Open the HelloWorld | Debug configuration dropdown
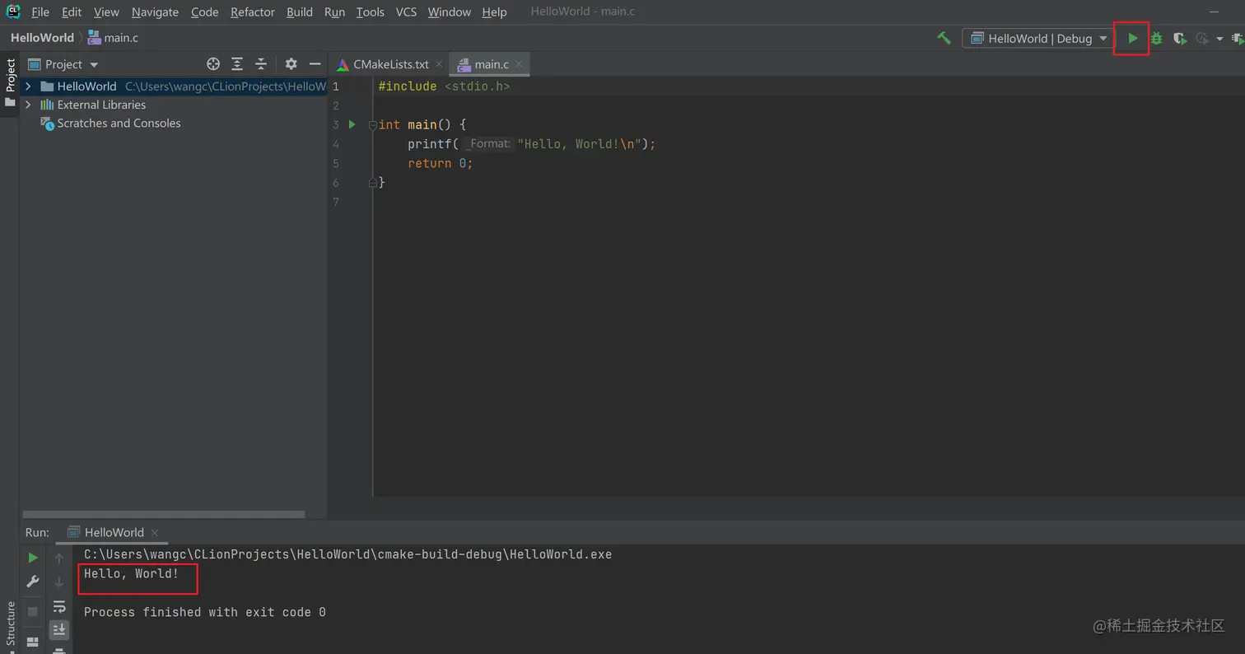1245x654 pixels. click(1040, 38)
